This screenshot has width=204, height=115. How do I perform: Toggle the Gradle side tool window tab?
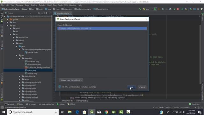(x=202, y=17)
